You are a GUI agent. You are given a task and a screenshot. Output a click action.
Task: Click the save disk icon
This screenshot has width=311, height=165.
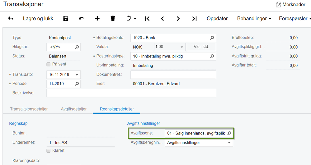pyautogui.click(x=66, y=19)
